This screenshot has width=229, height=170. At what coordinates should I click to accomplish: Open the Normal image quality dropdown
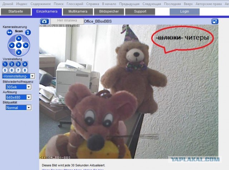pos(18,108)
